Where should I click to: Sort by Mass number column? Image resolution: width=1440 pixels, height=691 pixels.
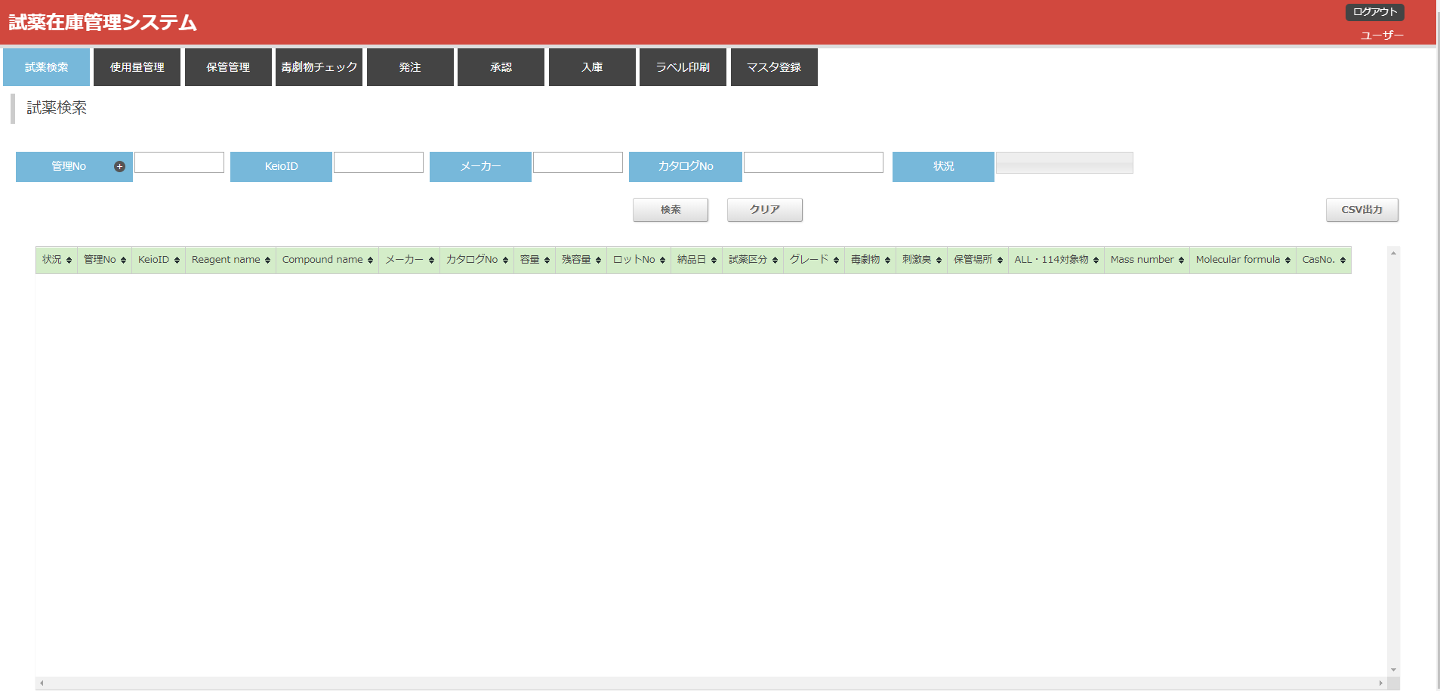point(1146,260)
